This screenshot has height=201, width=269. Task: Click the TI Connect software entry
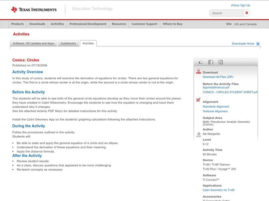click(x=211, y=180)
